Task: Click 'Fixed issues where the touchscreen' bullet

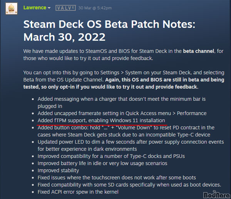Action: click(x=117, y=178)
